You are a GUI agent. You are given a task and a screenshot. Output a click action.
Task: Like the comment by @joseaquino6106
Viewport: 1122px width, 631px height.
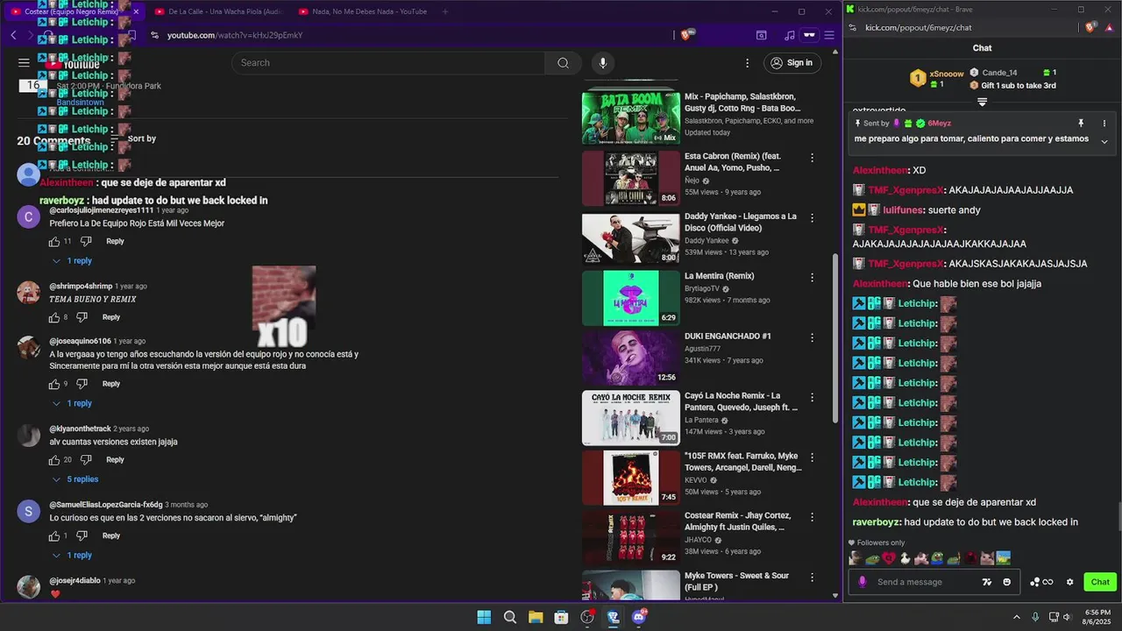click(54, 384)
